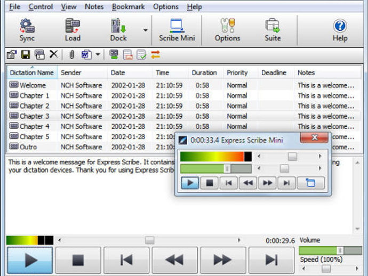Click the Sync toolbar button
Viewport: 368px width, 276px height.
[x=27, y=30]
